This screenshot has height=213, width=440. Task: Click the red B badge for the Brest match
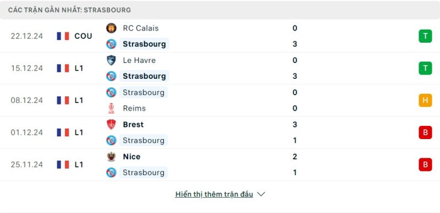click(x=425, y=133)
